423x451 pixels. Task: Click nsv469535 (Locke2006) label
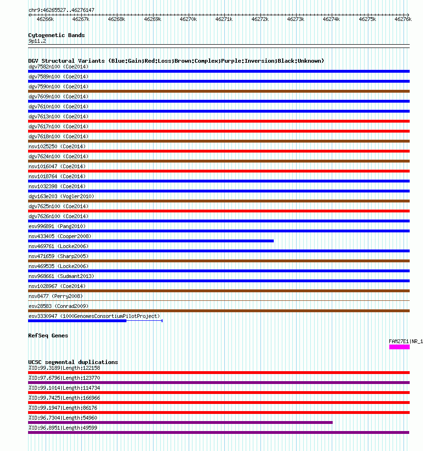(x=58, y=266)
